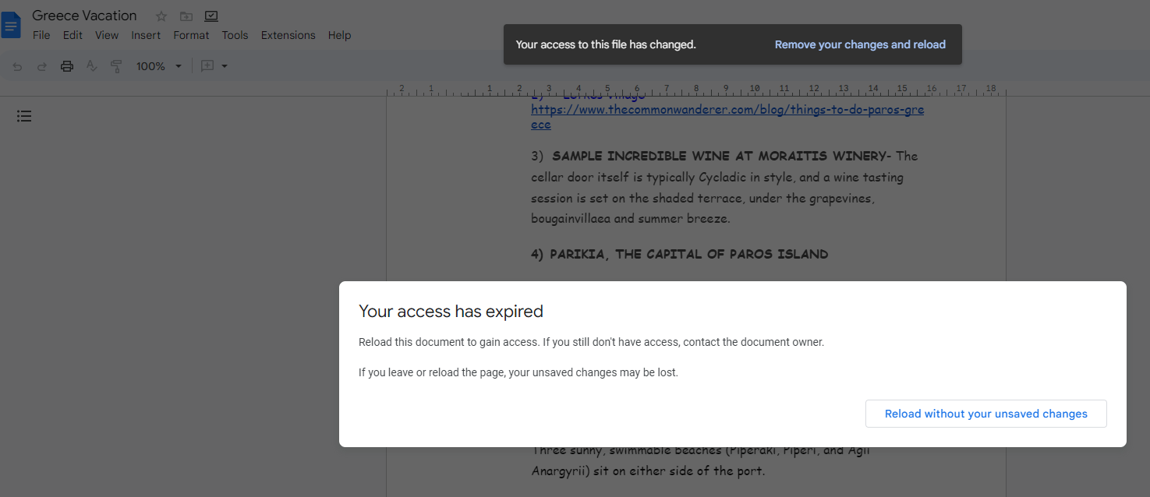Toggle the paint format tool

tap(116, 66)
